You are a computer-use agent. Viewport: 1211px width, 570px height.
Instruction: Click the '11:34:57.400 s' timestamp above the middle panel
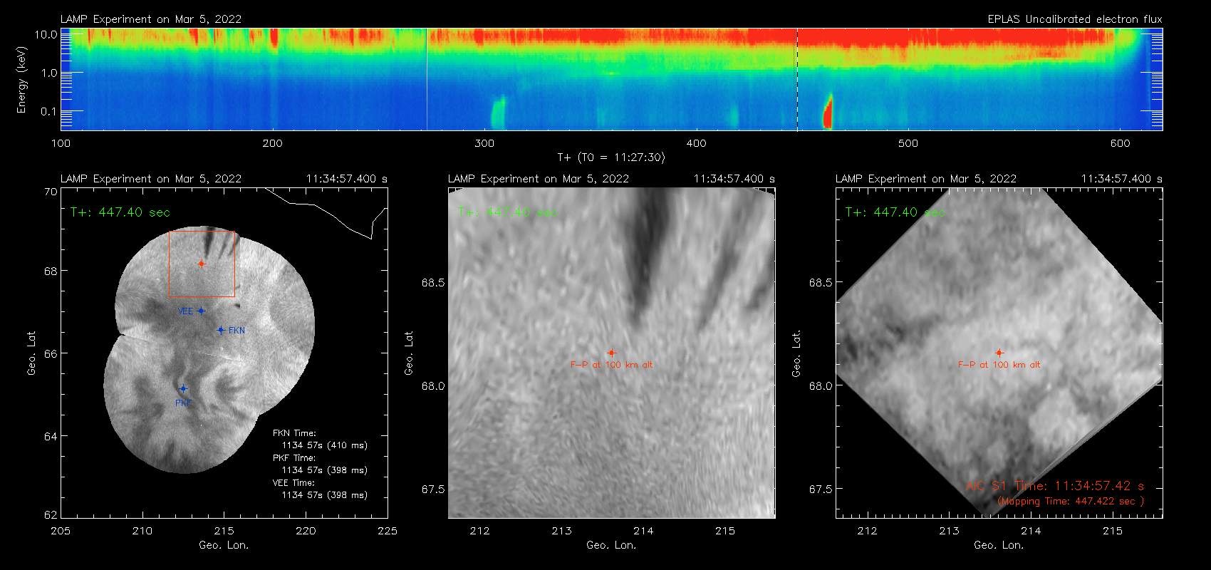[734, 179]
